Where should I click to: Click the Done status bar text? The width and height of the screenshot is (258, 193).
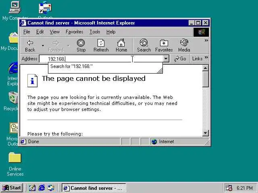point(33,142)
